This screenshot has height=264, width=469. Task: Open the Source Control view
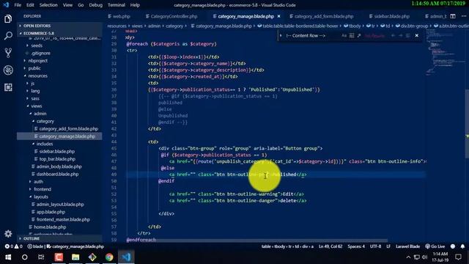tap(8, 53)
